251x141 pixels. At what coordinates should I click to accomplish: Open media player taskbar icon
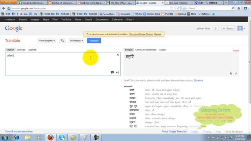38,137
